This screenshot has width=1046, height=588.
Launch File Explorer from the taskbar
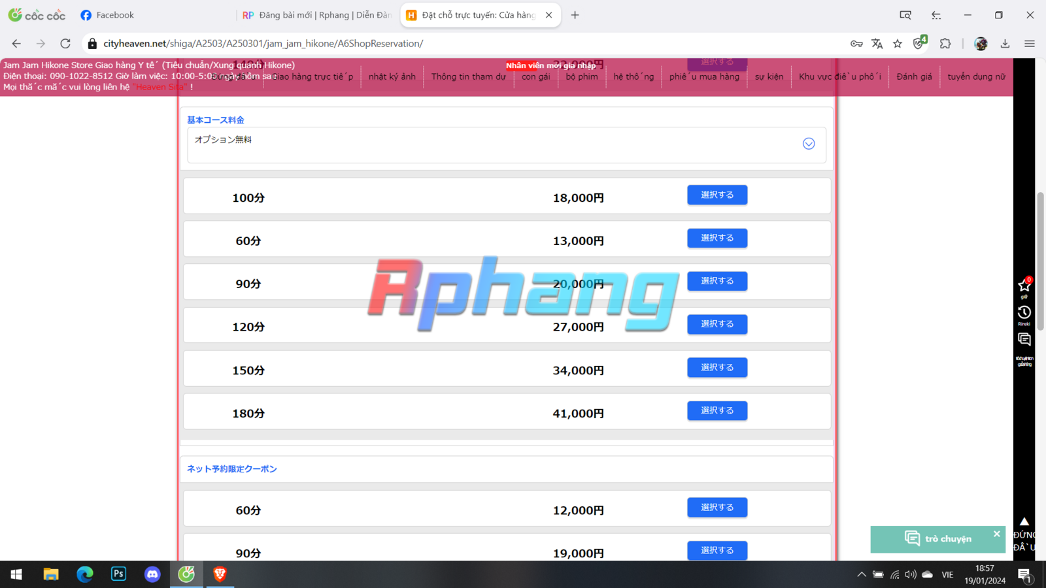pos(51,574)
